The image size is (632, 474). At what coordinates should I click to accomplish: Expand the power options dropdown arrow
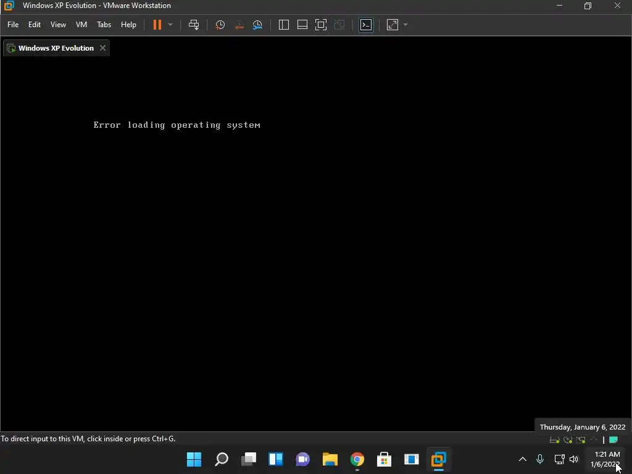click(170, 25)
